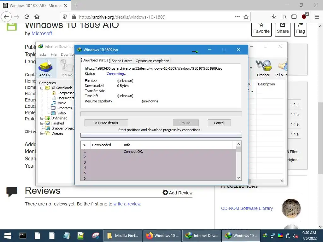
Task: Open page actions three-dot menu in address bar
Action: [x=237, y=17]
